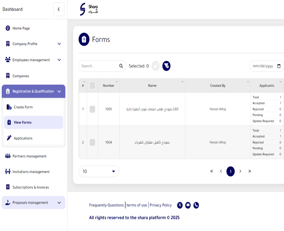
Task: Click the View Forms clipboard icon
Action: (9, 122)
